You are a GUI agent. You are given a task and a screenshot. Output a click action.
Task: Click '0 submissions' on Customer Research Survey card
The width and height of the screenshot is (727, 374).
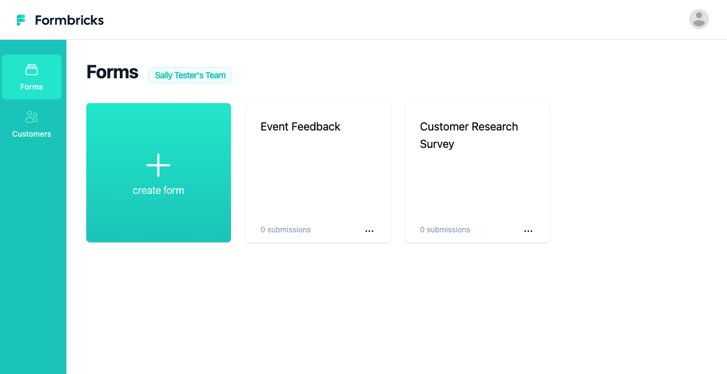coord(445,230)
